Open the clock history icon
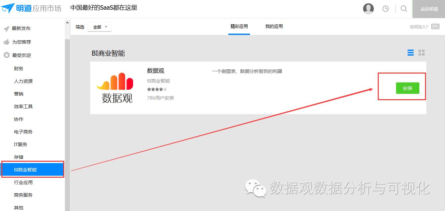Viewport: 445px width, 211px height. pyautogui.click(x=385, y=9)
